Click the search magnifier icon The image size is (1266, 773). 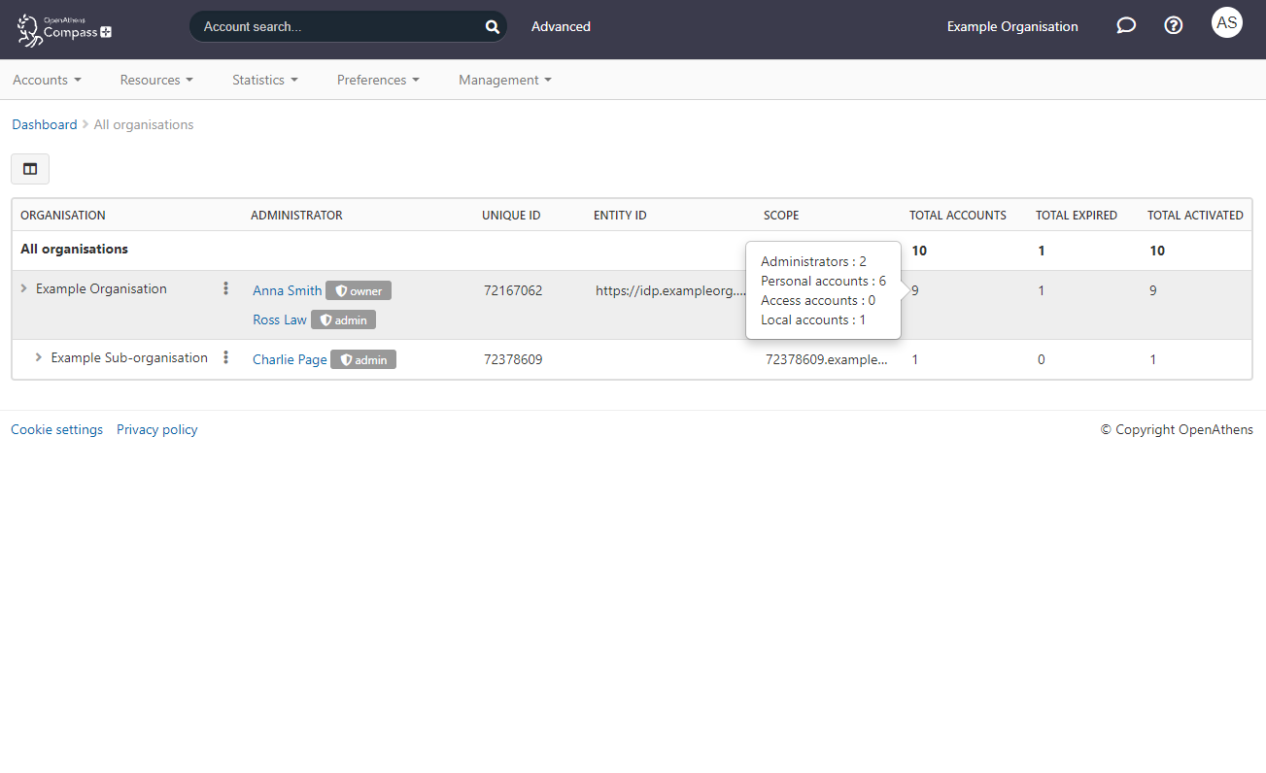pyautogui.click(x=492, y=27)
